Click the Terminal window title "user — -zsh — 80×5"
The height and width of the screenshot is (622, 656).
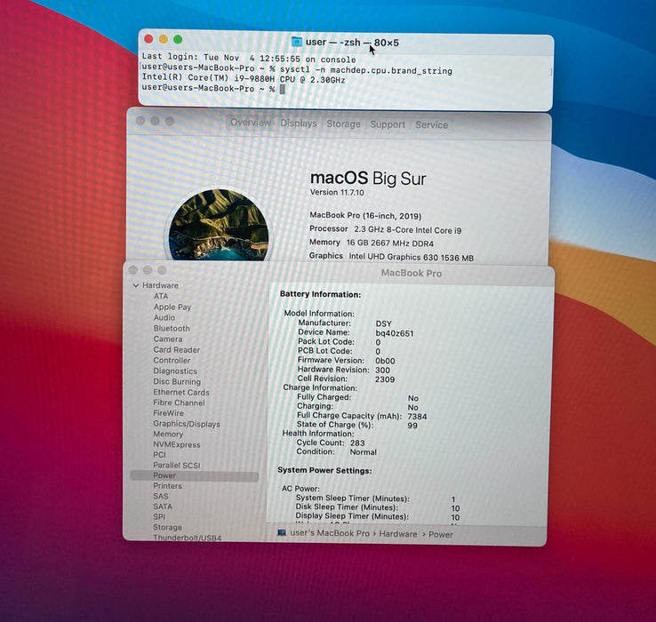click(x=352, y=43)
